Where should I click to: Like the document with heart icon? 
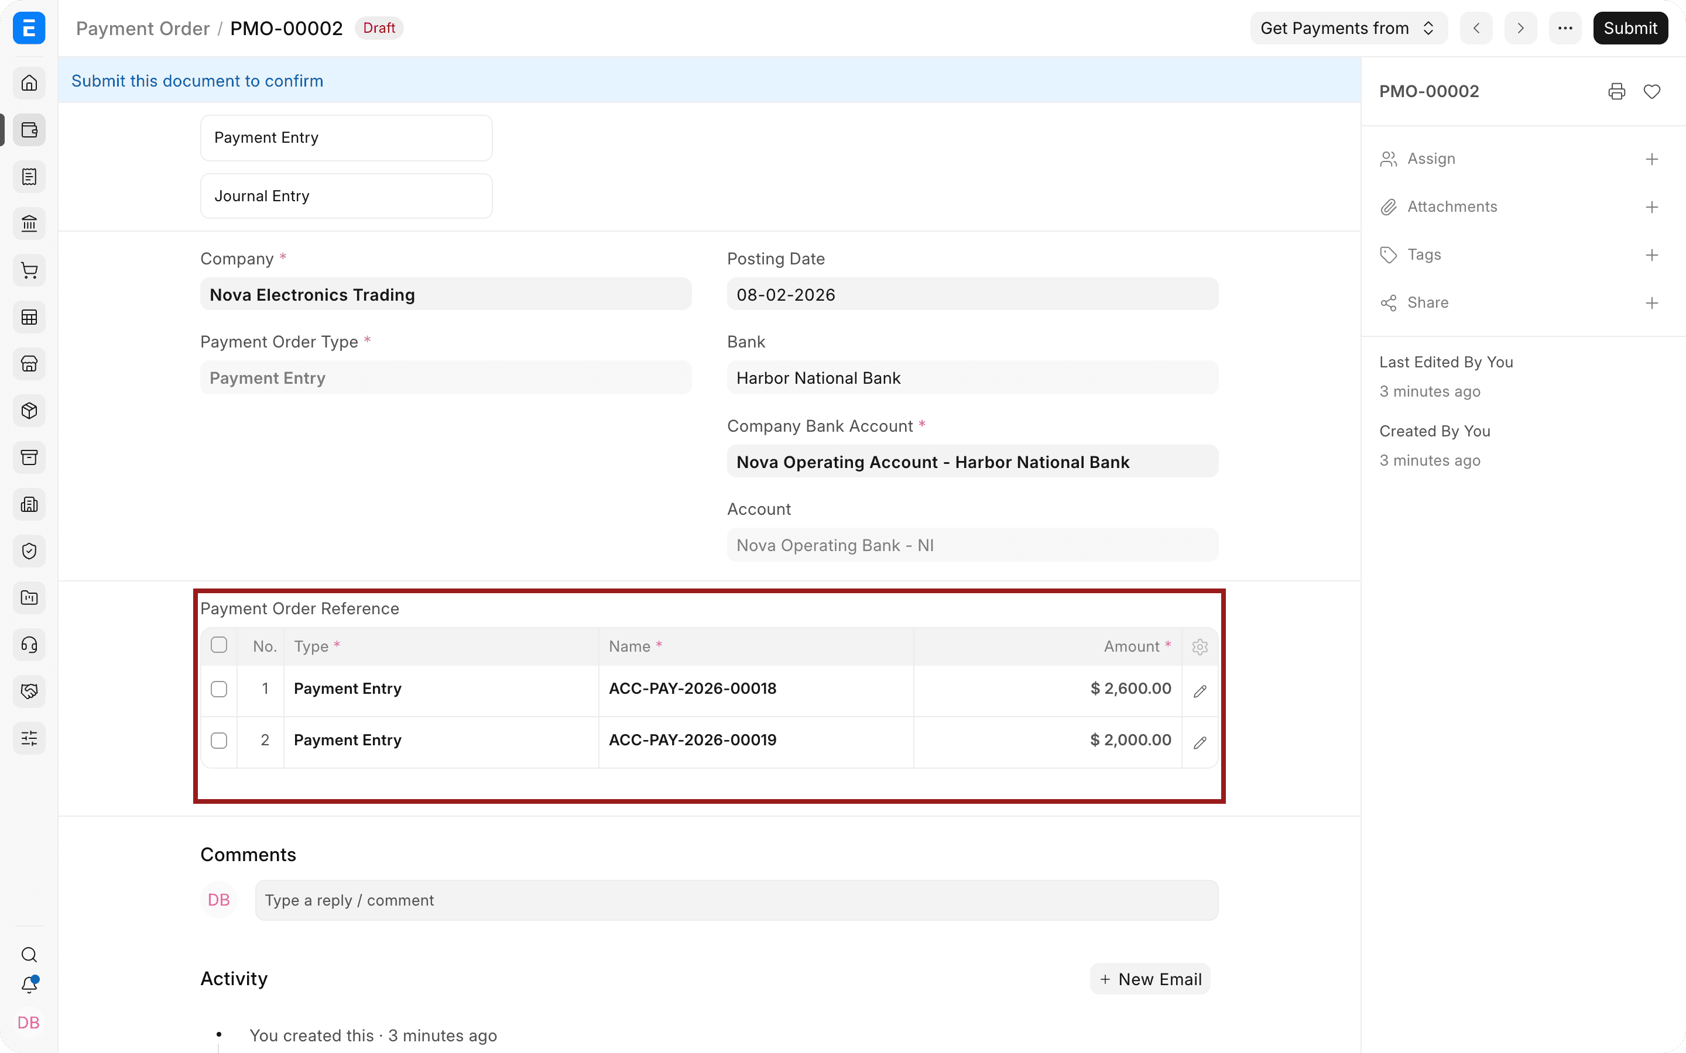[1652, 91]
